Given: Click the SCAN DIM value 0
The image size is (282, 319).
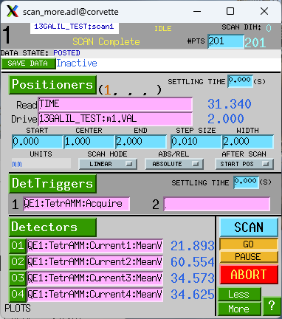Looking at the screenshot, I should click(269, 28).
